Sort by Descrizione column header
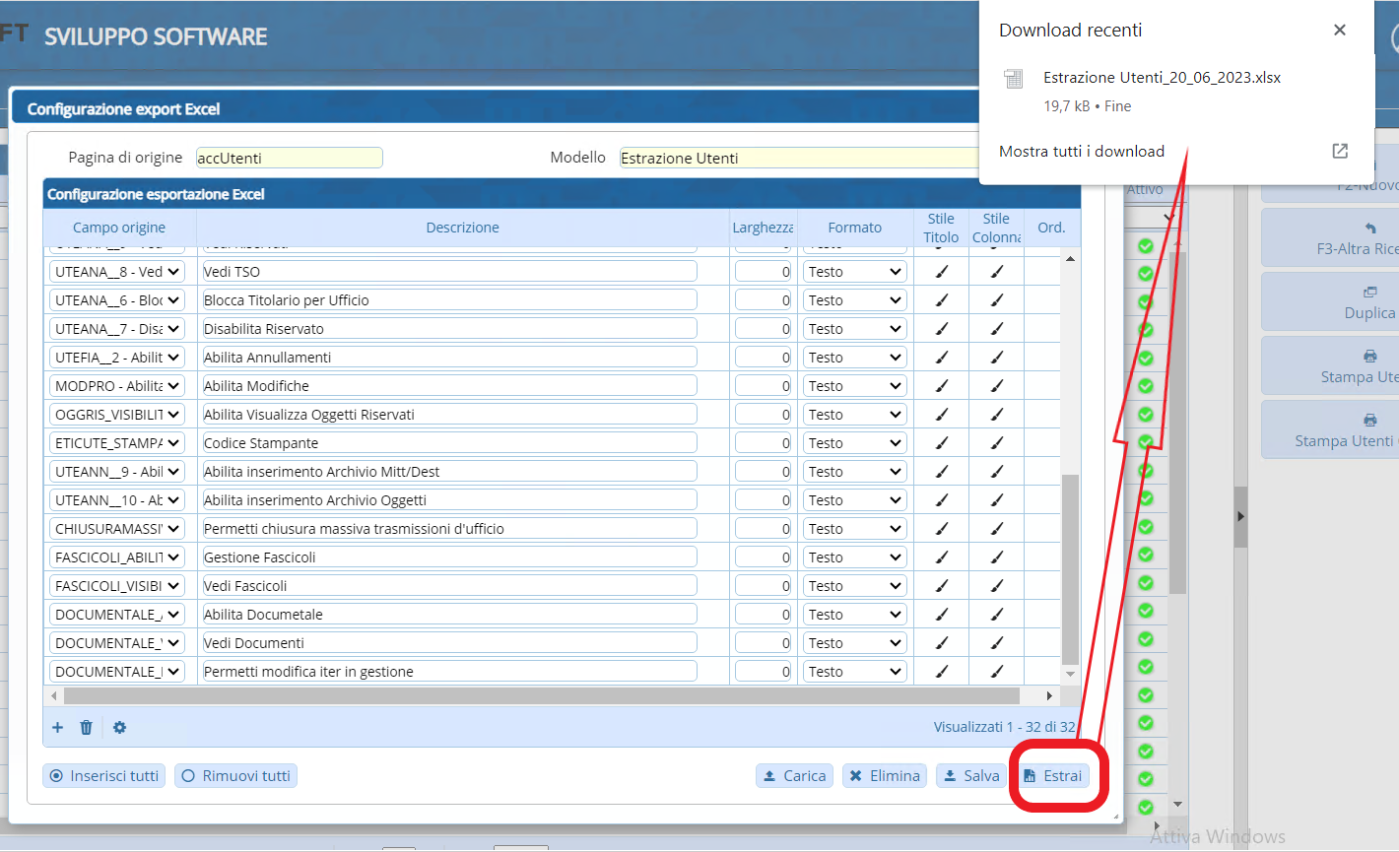This screenshot has width=1399, height=852. click(x=462, y=228)
